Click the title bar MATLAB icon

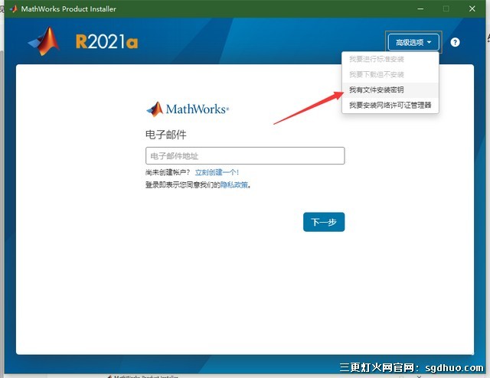tap(13, 8)
